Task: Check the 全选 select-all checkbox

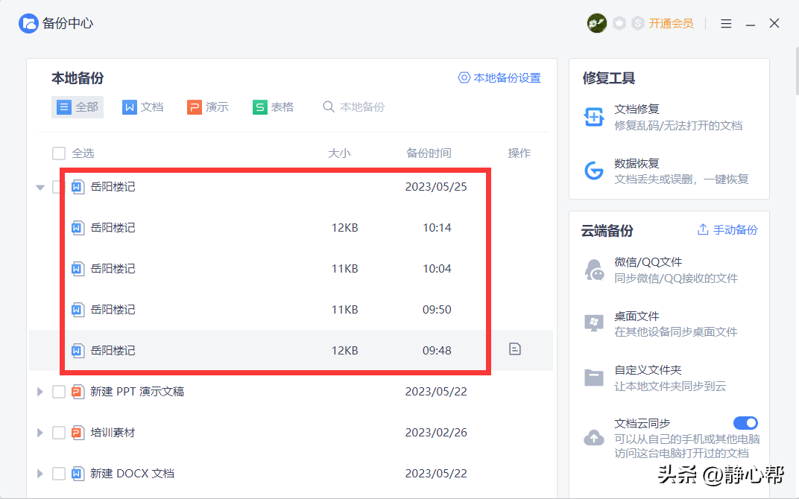Action: click(x=59, y=153)
